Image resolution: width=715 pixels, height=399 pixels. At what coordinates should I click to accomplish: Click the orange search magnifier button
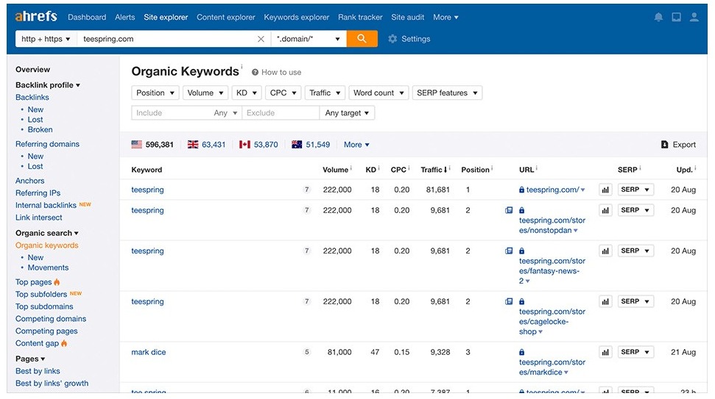(362, 39)
